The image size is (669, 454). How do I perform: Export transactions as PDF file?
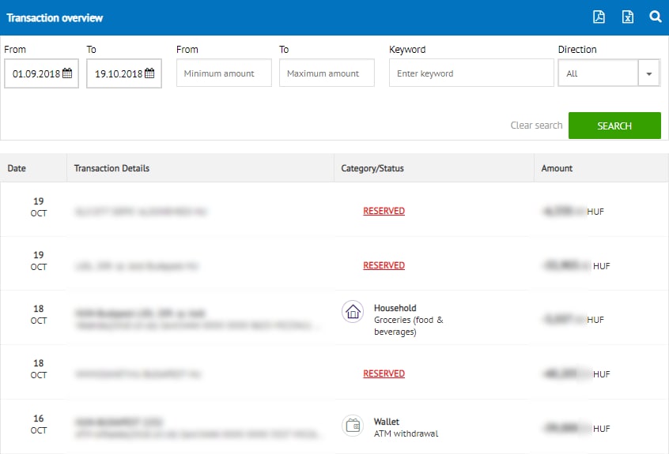599,17
